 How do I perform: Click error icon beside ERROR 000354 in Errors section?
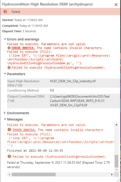coord(9,48)
